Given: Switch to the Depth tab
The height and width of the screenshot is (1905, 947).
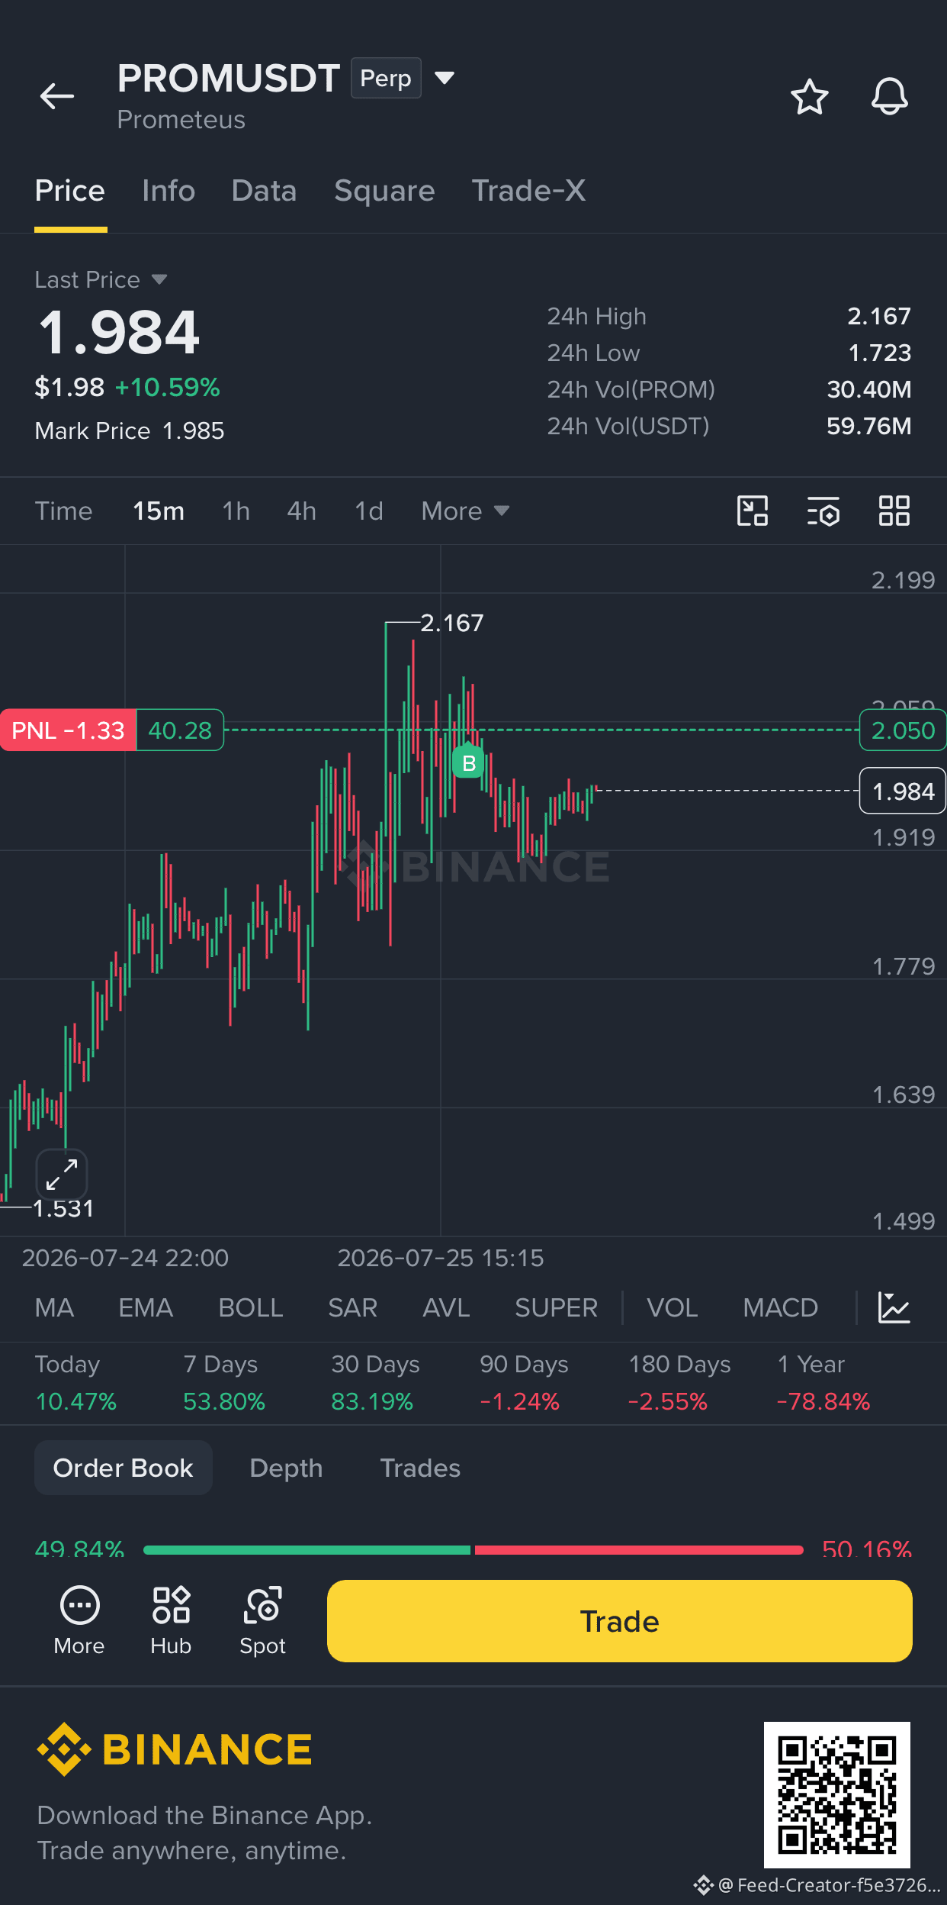Looking at the screenshot, I should click(286, 1468).
